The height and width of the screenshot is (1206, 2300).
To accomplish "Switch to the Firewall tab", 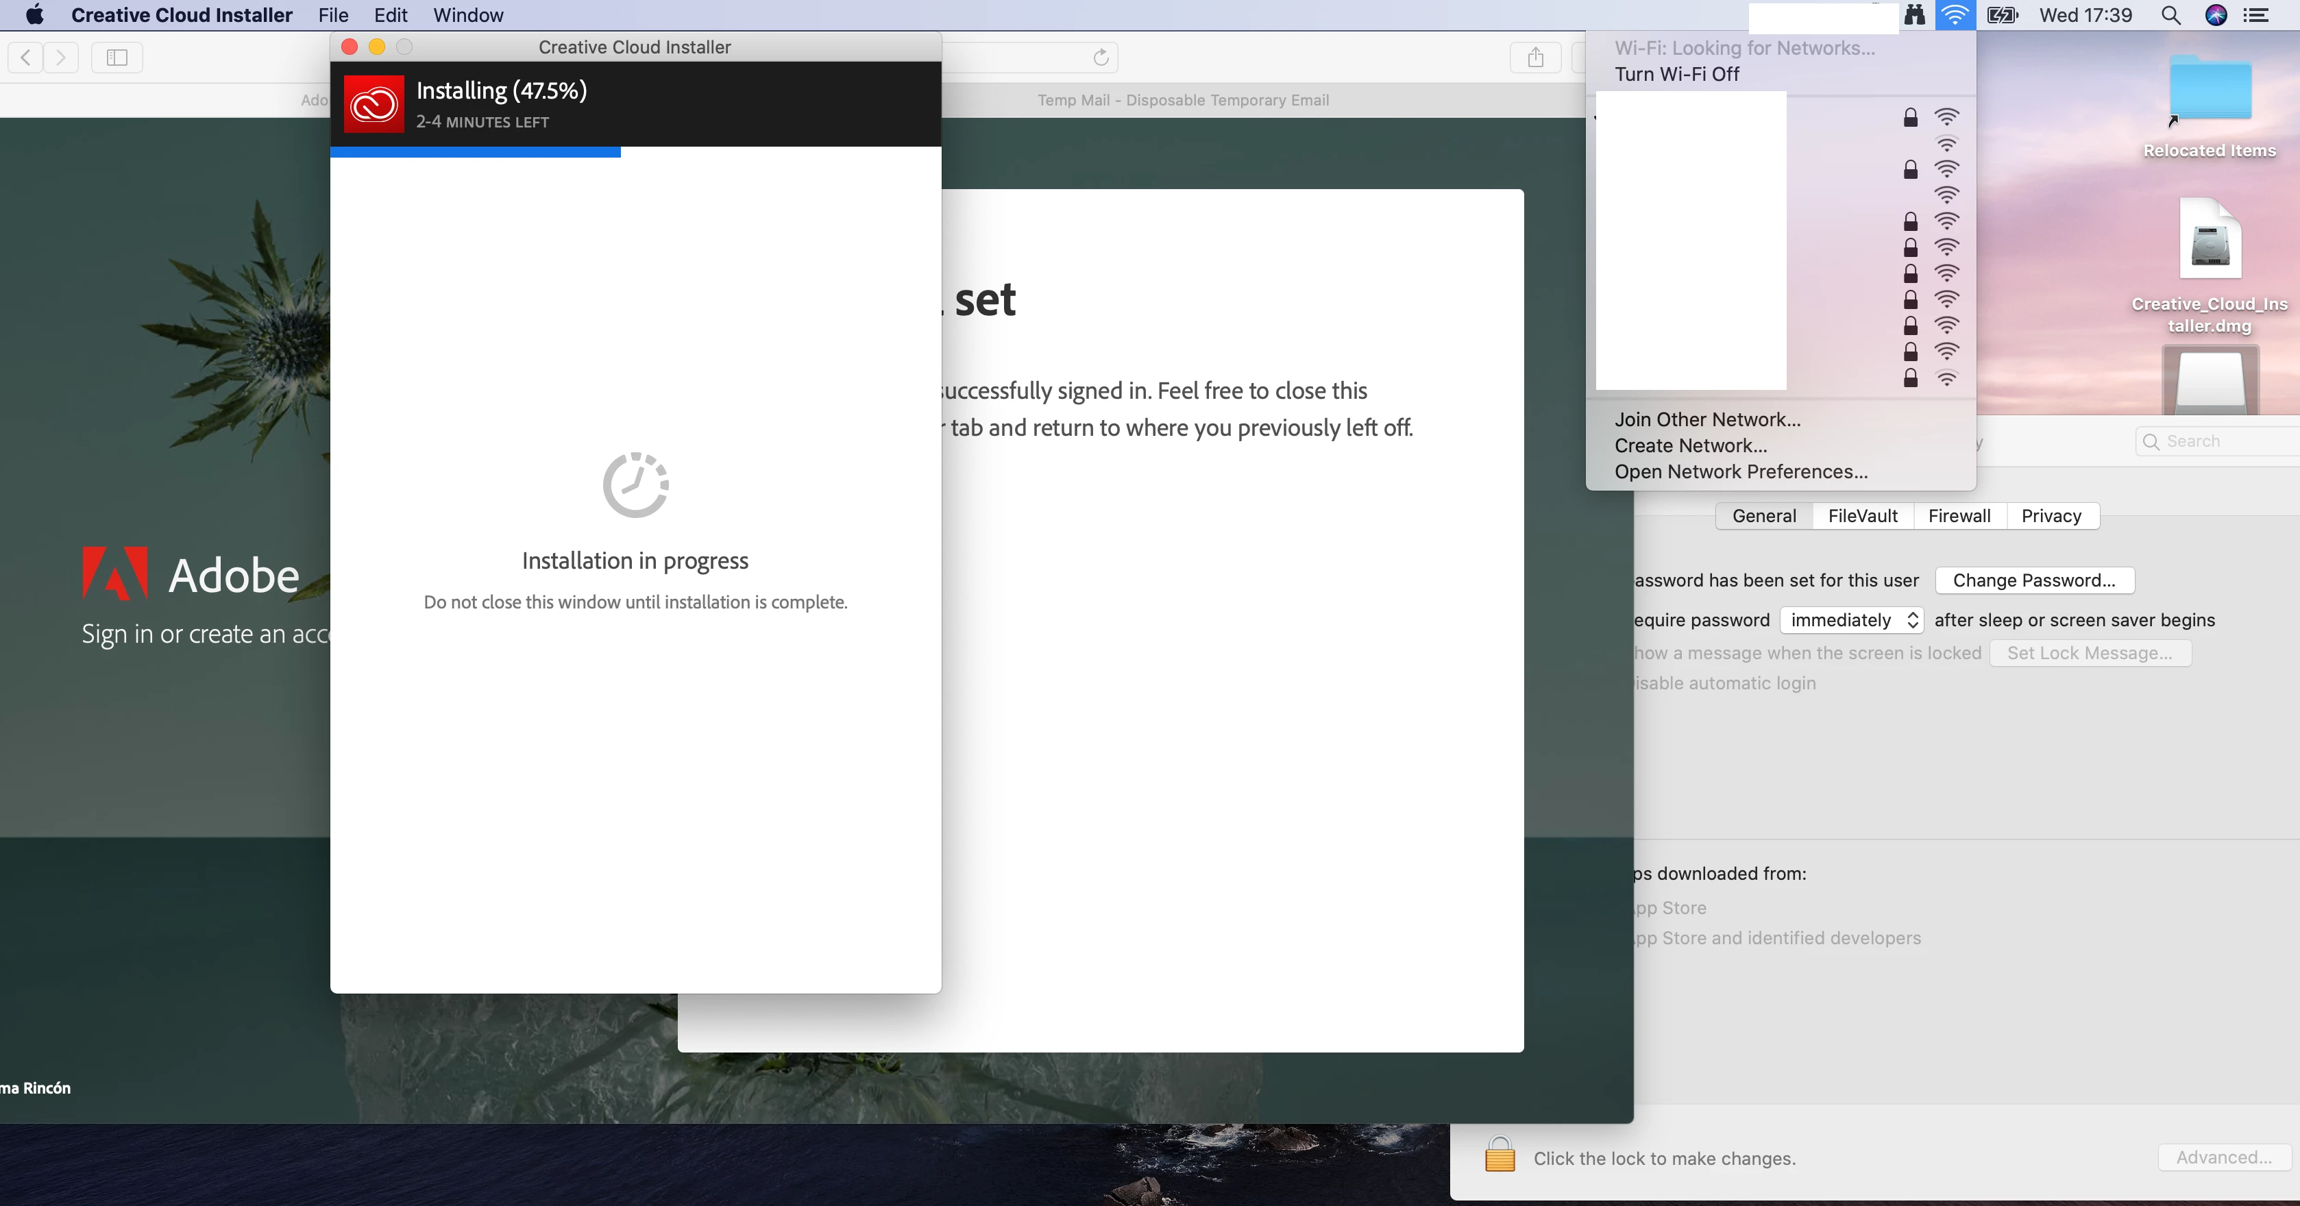I will pyautogui.click(x=1960, y=516).
